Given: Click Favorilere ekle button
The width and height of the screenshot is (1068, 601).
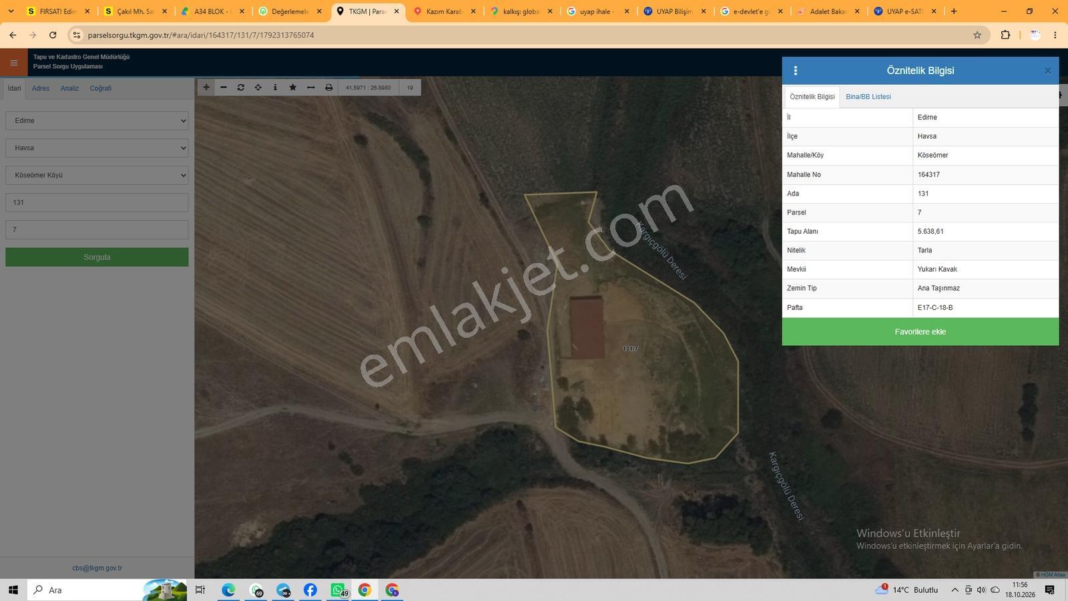Looking at the screenshot, I should coord(920,332).
